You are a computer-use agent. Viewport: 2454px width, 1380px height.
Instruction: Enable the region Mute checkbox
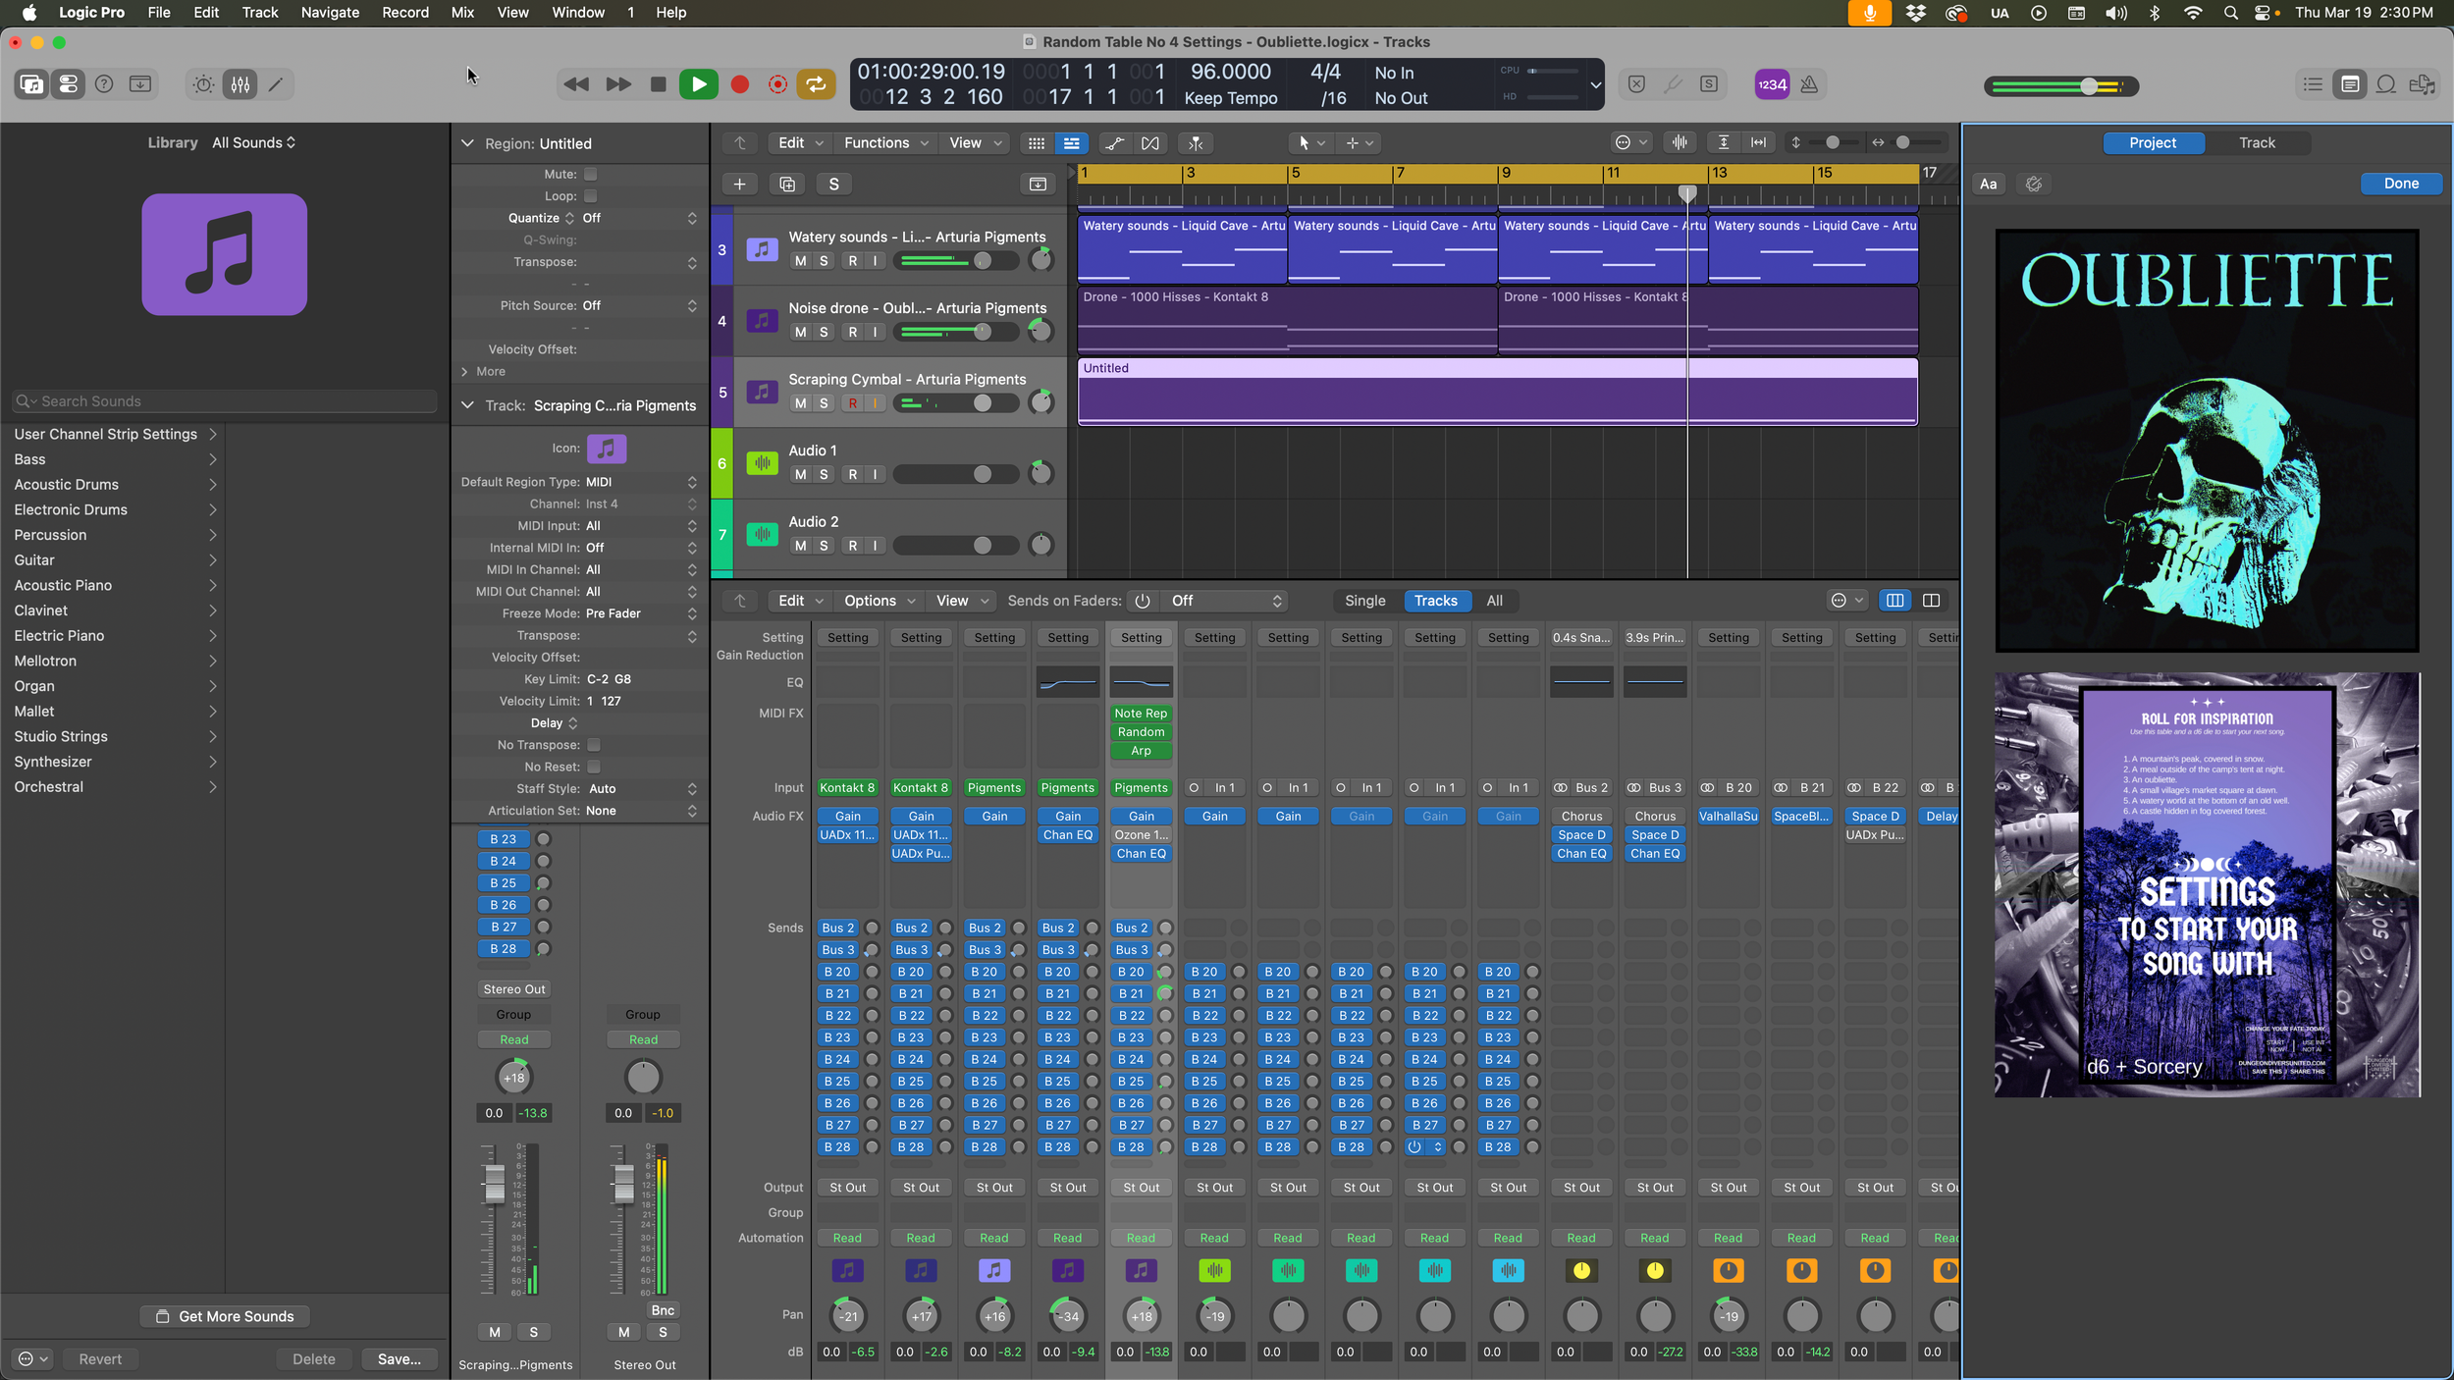click(x=591, y=174)
